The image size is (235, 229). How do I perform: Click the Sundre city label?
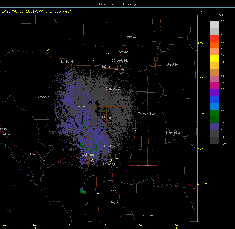pos(80,106)
